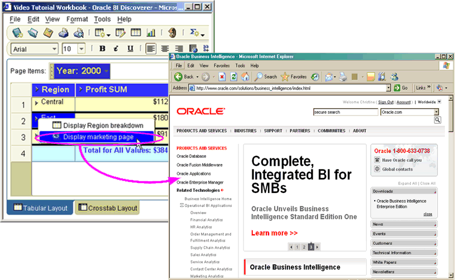Click the Refresh icon in Internet Explorer

[233, 77]
